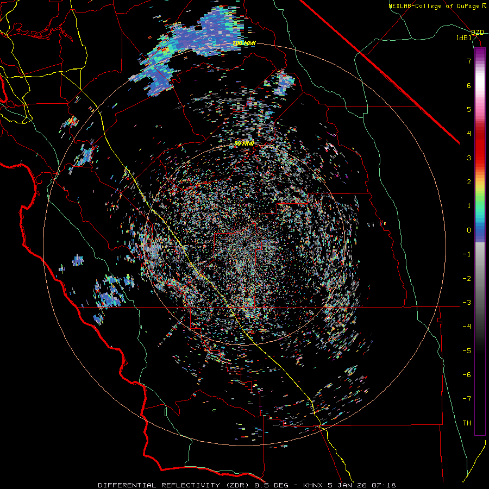489x489 pixels.
Task: Click the scale label reading 7
Action: coord(469,61)
